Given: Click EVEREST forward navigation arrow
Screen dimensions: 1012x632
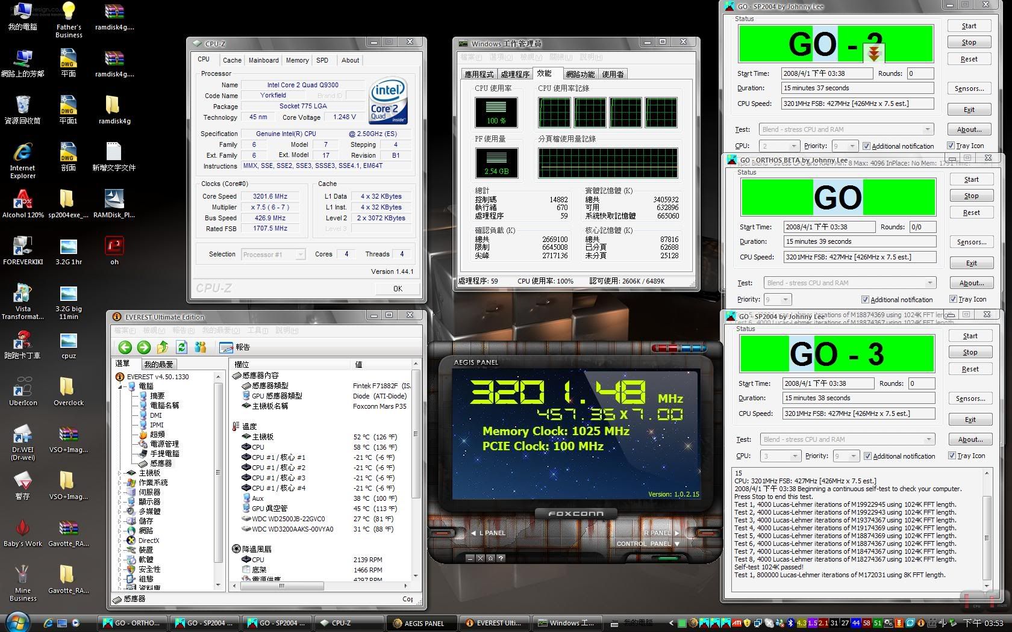Looking at the screenshot, I should [143, 347].
